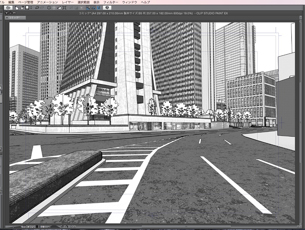
Task: Click the horizontal scrollbar left arrow
Action: 75,227
